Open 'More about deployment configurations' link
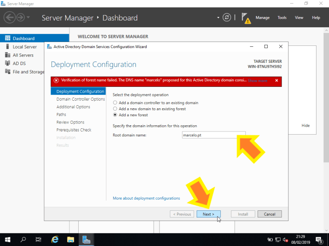This screenshot has width=329, height=246. (146, 198)
